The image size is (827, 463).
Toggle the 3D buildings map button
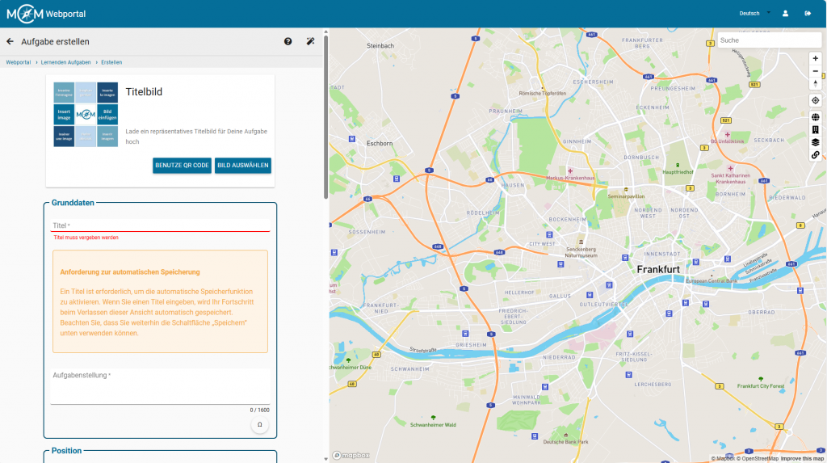pos(815,130)
